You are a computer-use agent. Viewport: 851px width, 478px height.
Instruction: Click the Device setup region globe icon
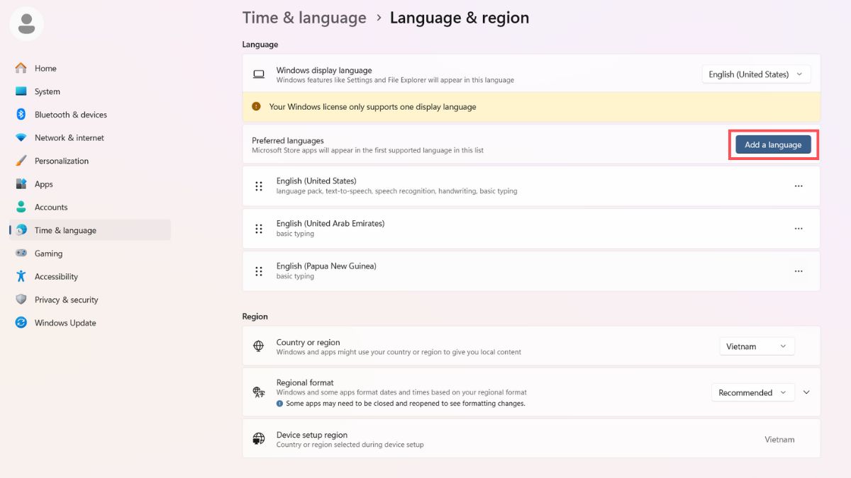259,439
